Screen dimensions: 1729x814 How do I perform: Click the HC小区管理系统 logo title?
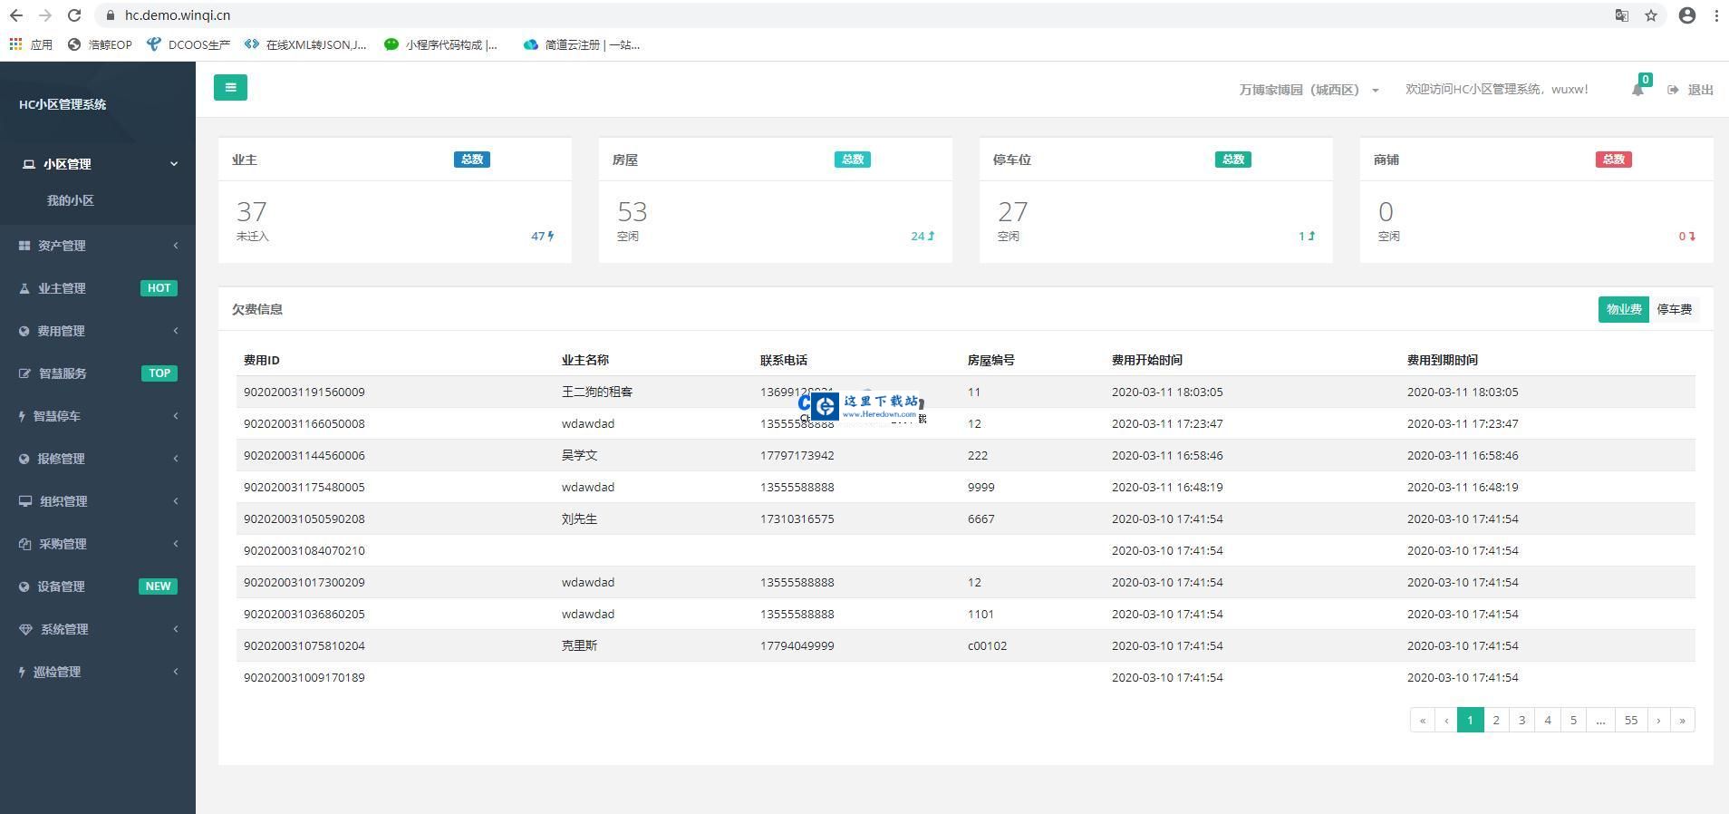tap(63, 104)
